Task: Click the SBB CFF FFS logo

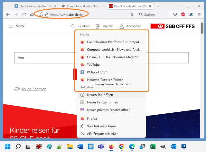Action: coord(173,26)
